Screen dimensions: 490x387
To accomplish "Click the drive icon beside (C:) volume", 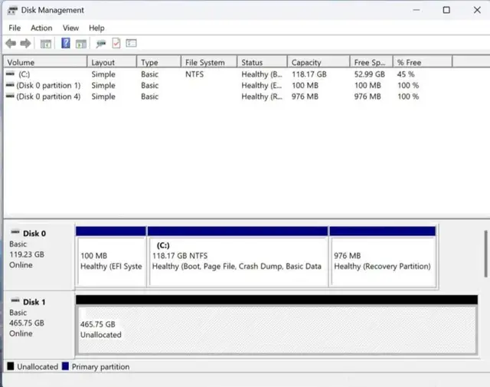I will coord(10,74).
